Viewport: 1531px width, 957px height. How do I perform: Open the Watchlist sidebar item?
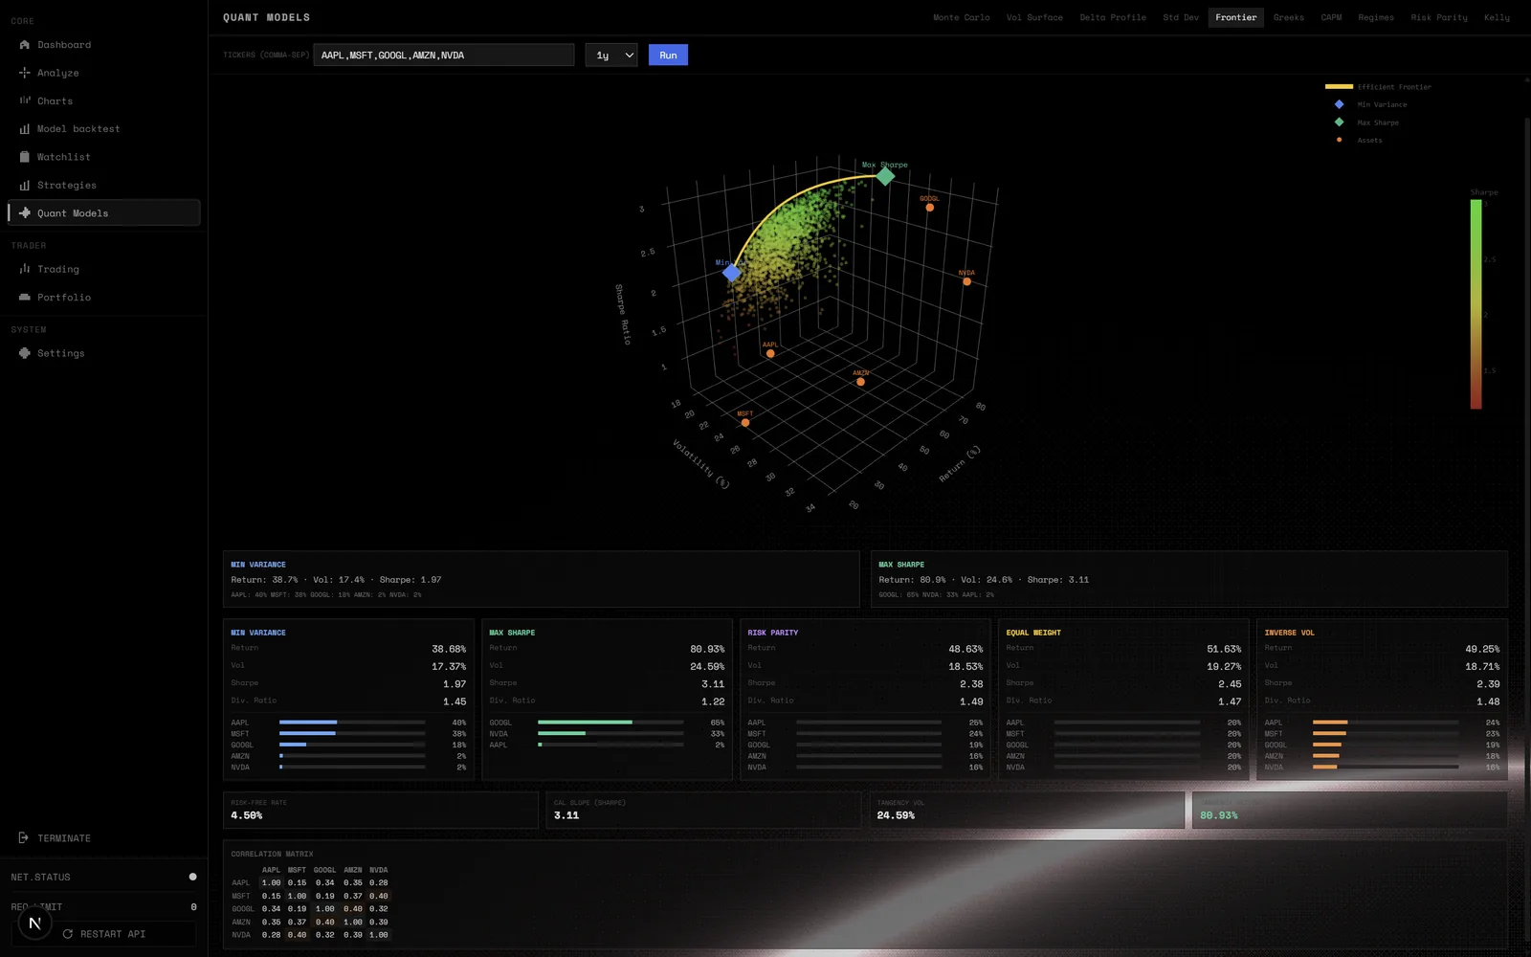103,157
